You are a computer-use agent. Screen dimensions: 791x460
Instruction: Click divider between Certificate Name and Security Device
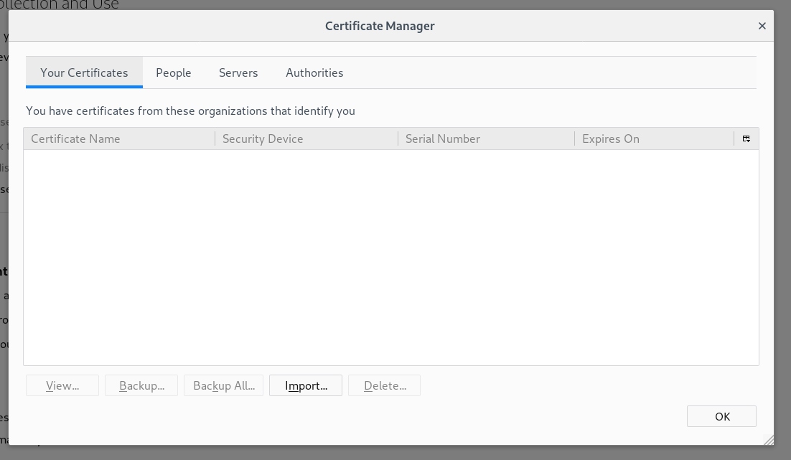coord(215,139)
